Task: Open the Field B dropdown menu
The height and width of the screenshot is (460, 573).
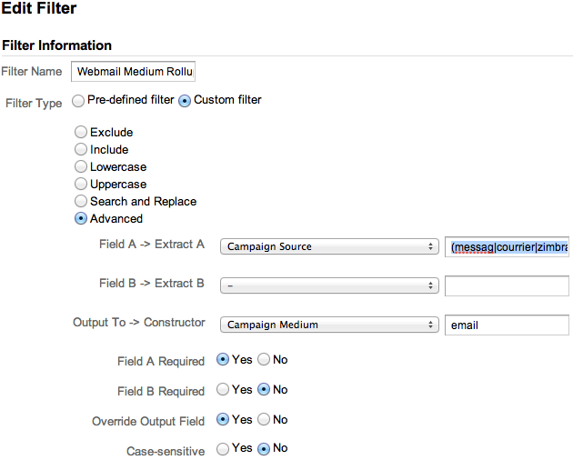Action: (329, 285)
